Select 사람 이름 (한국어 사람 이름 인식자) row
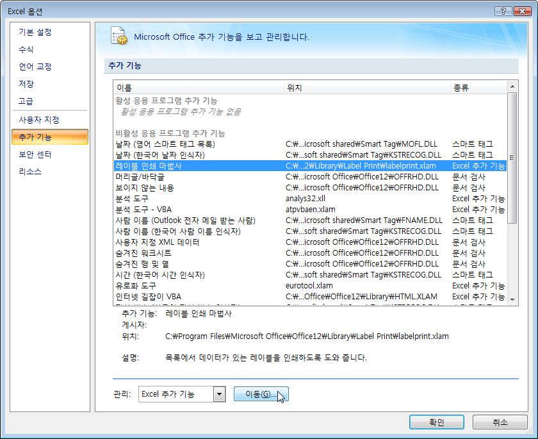Screen dimensions: 538x439 (x=310, y=231)
